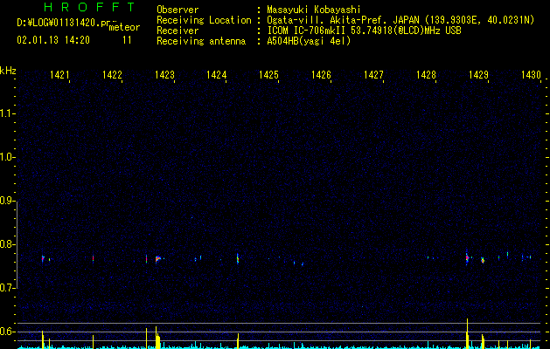Click the 1426 time marker

click(x=321, y=75)
